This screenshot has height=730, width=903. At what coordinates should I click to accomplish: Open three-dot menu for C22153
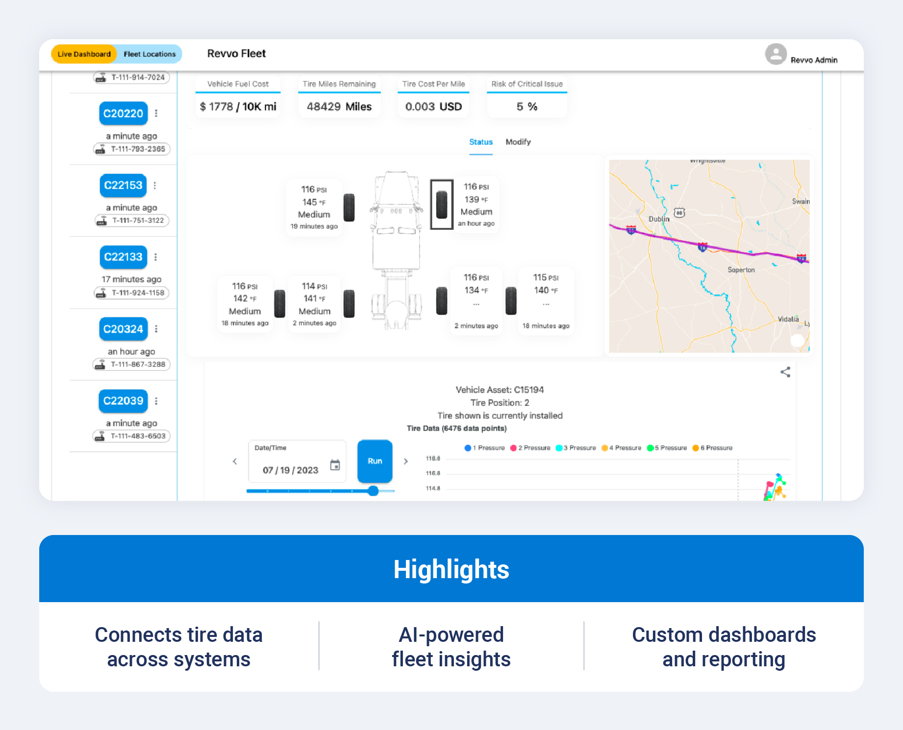click(155, 185)
